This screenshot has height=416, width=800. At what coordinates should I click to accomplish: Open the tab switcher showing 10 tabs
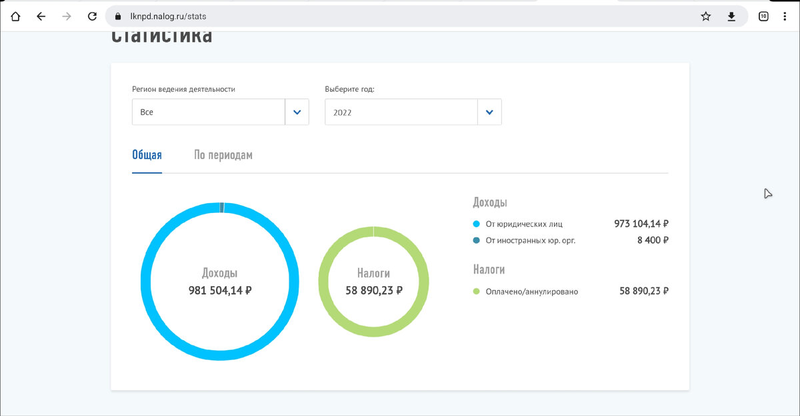pyautogui.click(x=763, y=16)
